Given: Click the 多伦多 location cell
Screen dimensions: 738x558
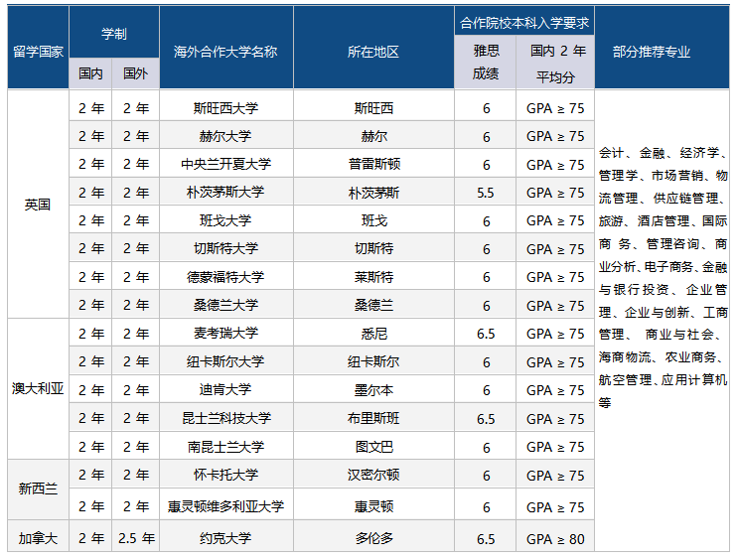Looking at the screenshot, I should pyautogui.click(x=373, y=538).
